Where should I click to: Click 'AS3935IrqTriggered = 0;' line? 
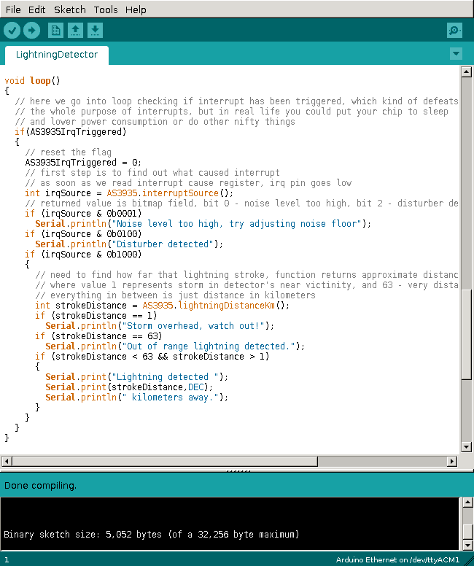(x=83, y=163)
